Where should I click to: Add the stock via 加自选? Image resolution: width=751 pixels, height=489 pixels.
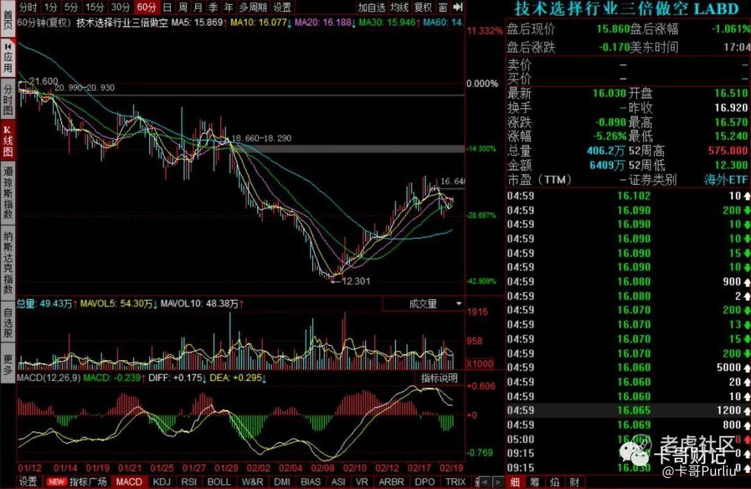(371, 7)
